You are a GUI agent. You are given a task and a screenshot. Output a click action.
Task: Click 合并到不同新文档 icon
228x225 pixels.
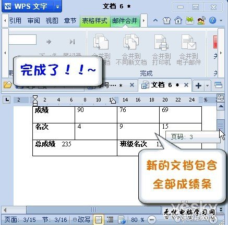(131, 49)
